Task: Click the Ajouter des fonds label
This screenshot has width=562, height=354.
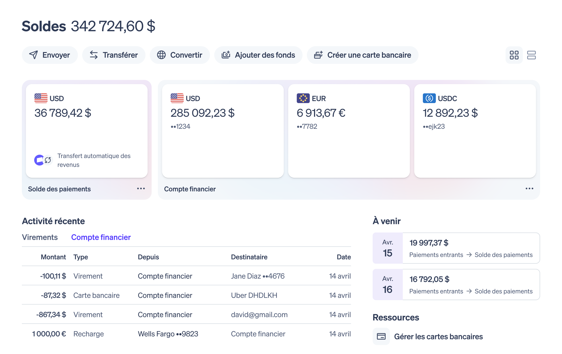Action: pos(265,55)
